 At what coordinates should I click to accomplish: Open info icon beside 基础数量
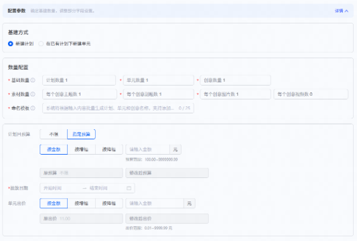(x=33, y=80)
